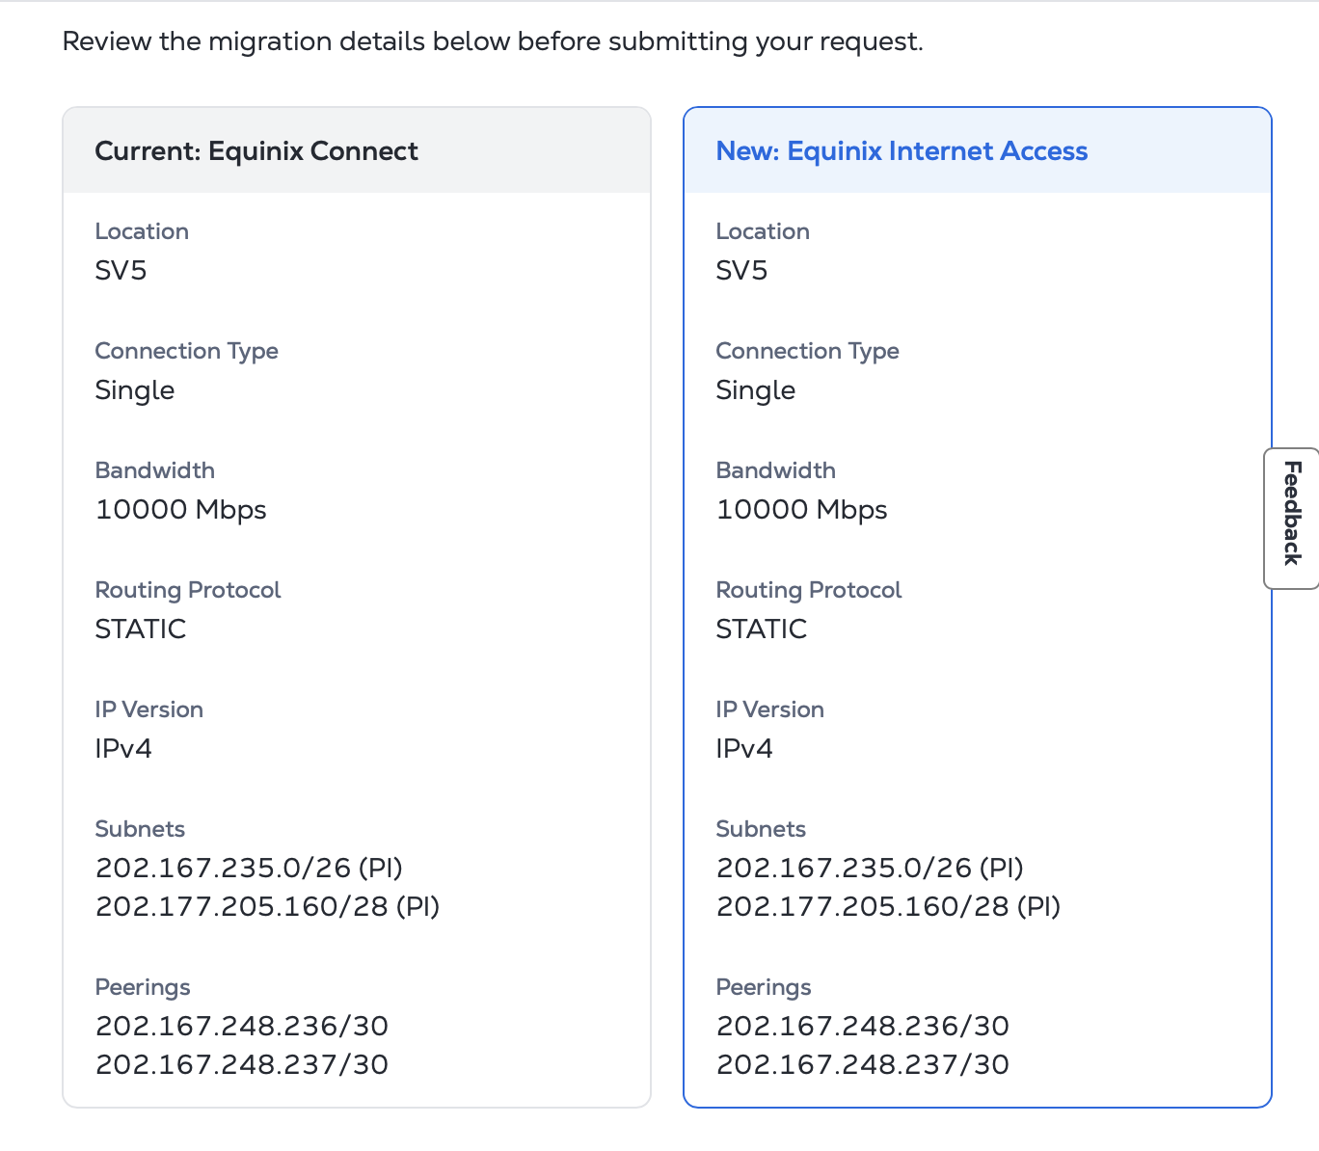Click the 202.167.248.237/30 peering in the Current card
This screenshot has height=1151, width=1319.
[x=242, y=1064]
